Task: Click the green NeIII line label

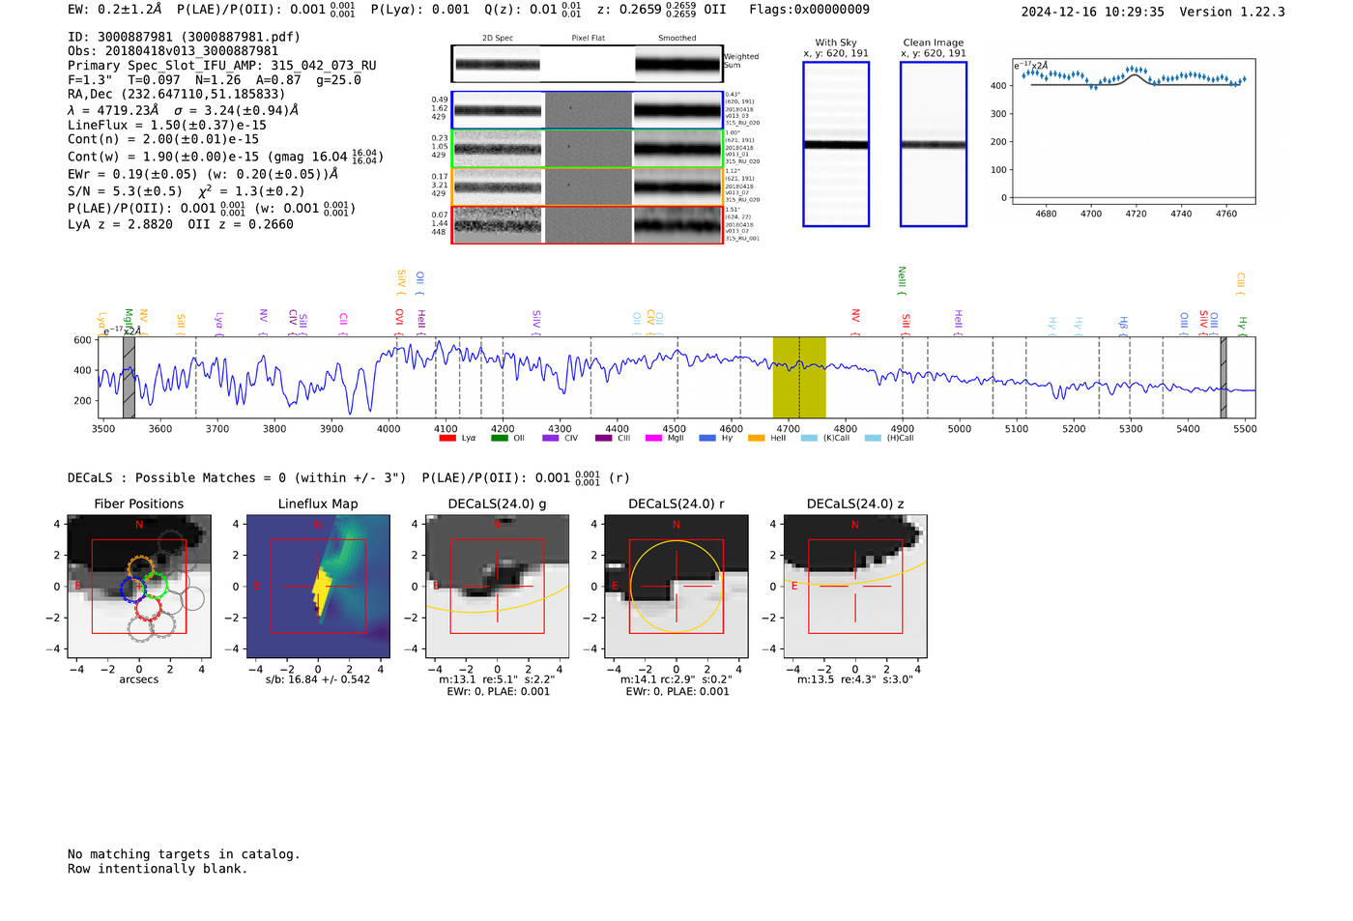Action: (902, 280)
